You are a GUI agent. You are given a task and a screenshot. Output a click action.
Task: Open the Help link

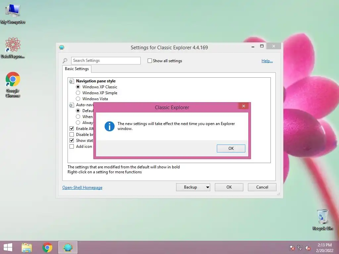[267, 61]
